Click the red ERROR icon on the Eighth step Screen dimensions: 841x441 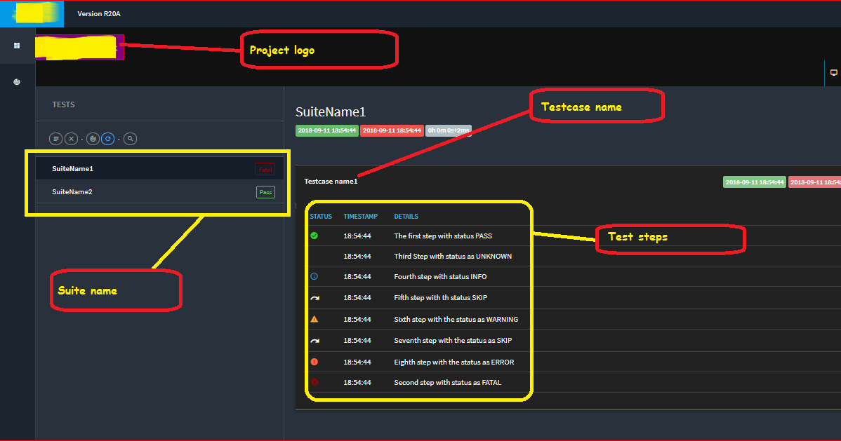314,362
